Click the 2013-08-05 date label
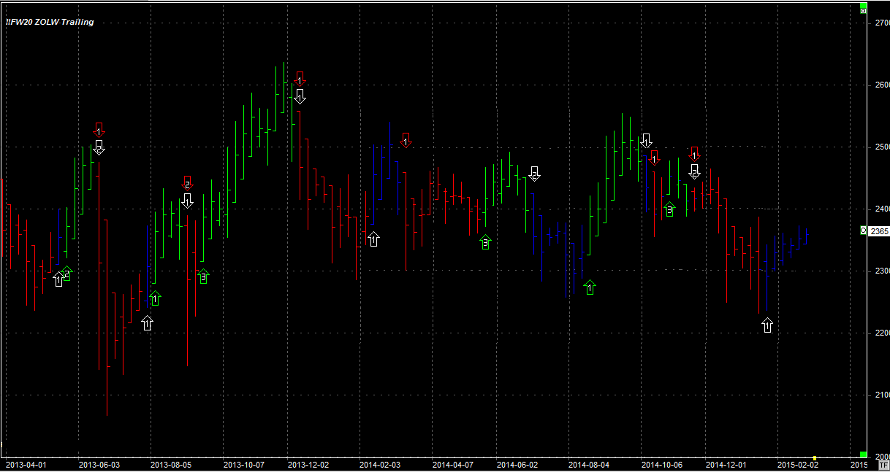Viewport: 890px width, 472px height. coord(170,464)
